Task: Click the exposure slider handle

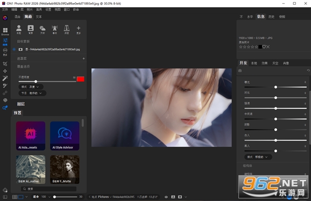Action: (276, 87)
